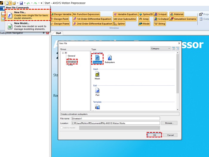Close the New File dialog
Viewport: 209px width, 157px height.
[x=179, y=43]
